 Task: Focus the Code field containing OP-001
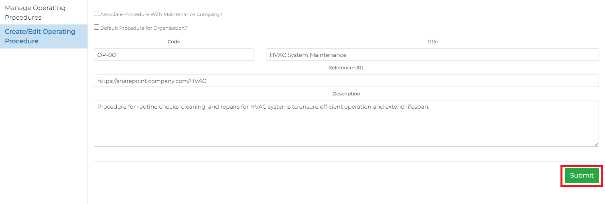[174, 55]
